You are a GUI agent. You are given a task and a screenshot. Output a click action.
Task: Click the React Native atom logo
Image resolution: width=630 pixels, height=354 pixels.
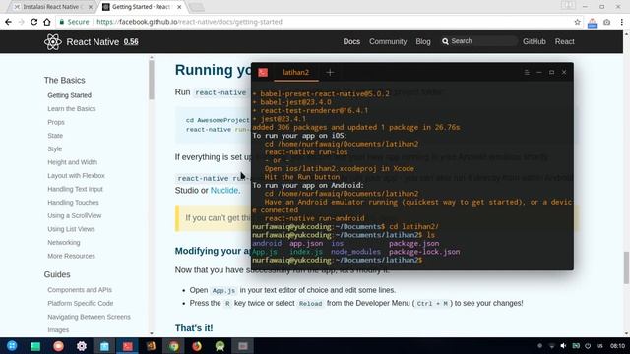[52, 41]
